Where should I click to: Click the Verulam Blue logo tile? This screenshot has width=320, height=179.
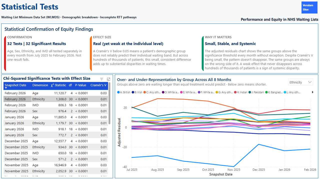[309, 8]
